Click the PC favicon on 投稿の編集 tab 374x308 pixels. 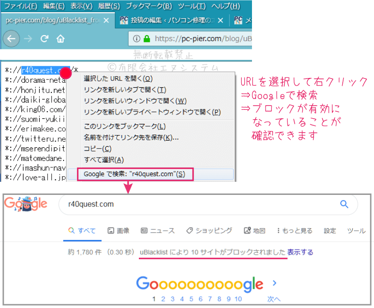(124, 21)
